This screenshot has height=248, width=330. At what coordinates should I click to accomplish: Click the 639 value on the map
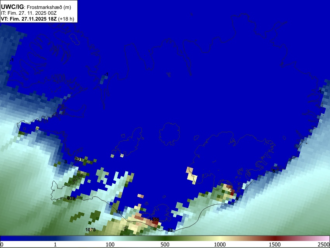tap(71, 198)
